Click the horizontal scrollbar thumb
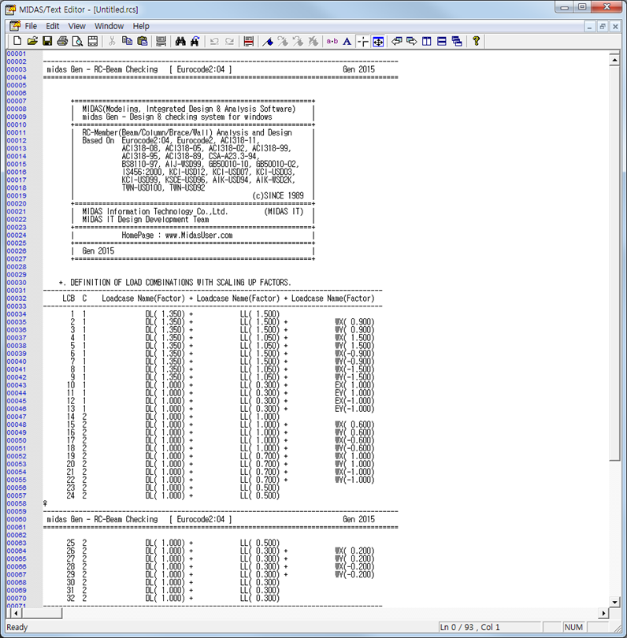627x638 pixels. pos(42,613)
